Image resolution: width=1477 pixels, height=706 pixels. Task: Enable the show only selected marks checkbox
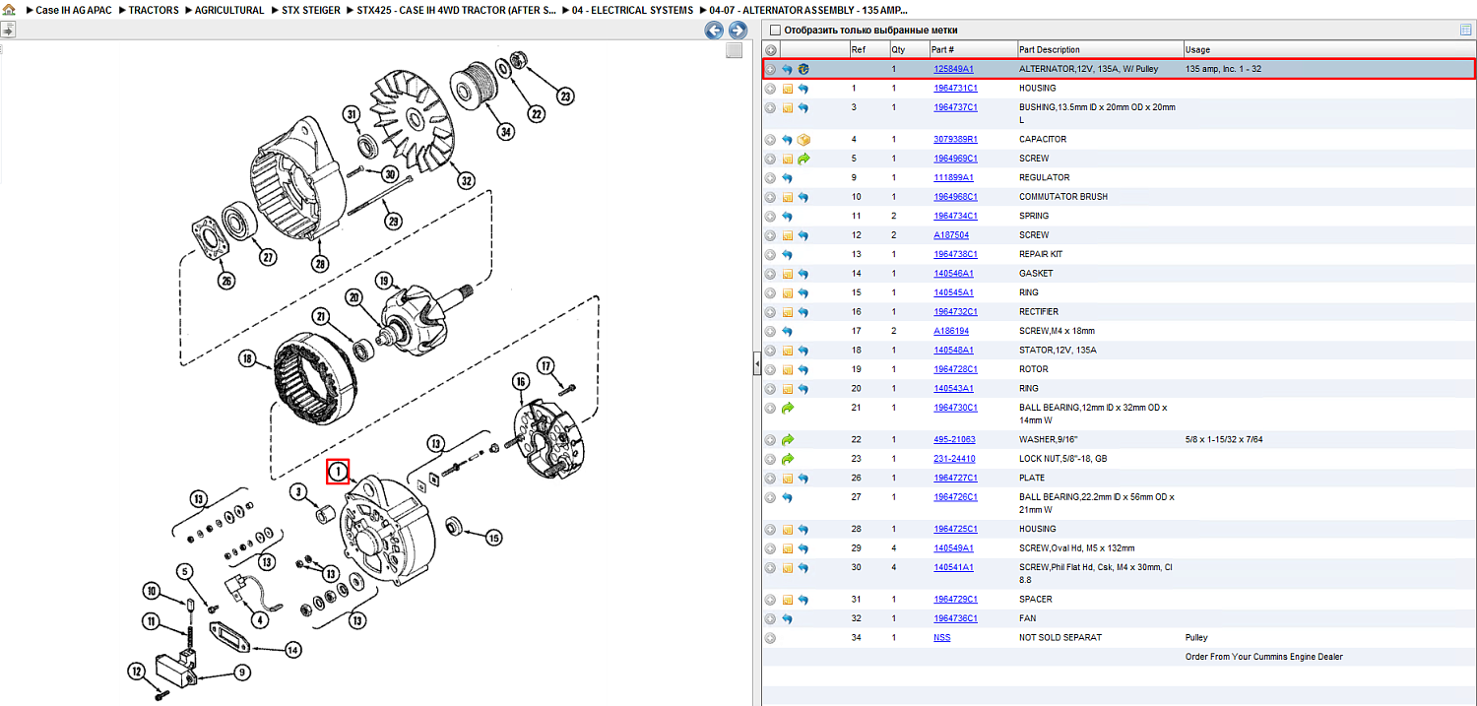(x=775, y=31)
